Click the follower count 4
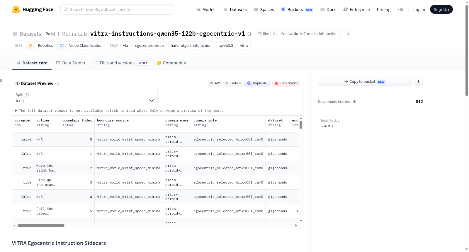Viewport: 469px width, 252px height. (x=348, y=34)
